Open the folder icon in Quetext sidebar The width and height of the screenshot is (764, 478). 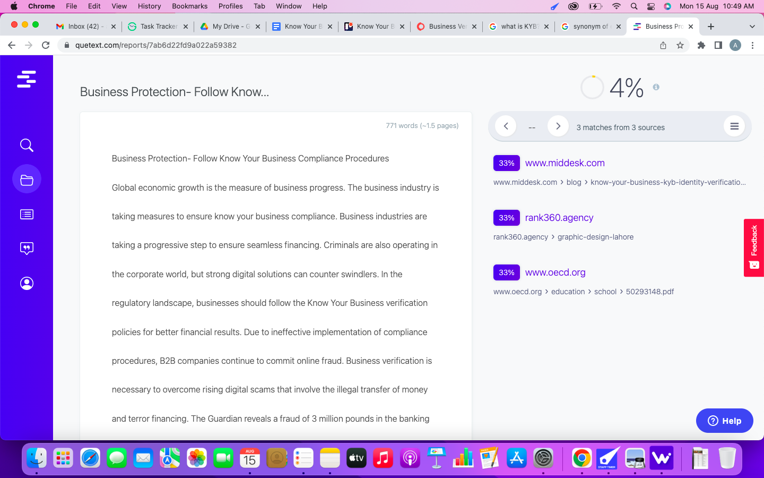click(27, 180)
